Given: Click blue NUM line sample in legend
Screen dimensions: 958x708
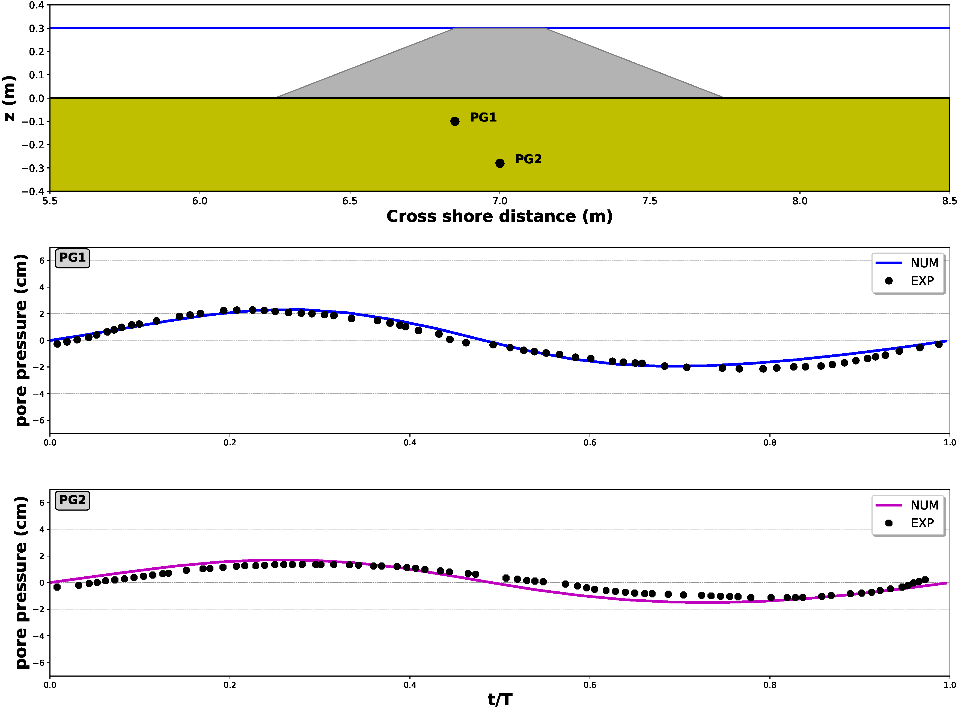Looking at the screenshot, I should pos(889,263).
